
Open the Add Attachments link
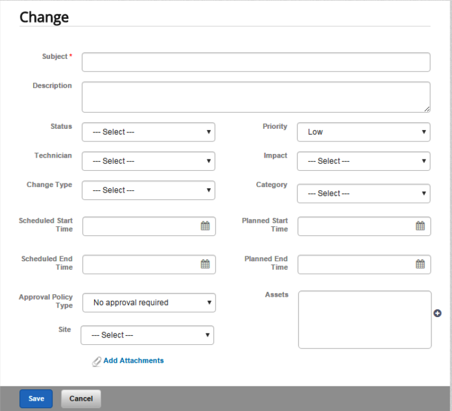(x=133, y=360)
